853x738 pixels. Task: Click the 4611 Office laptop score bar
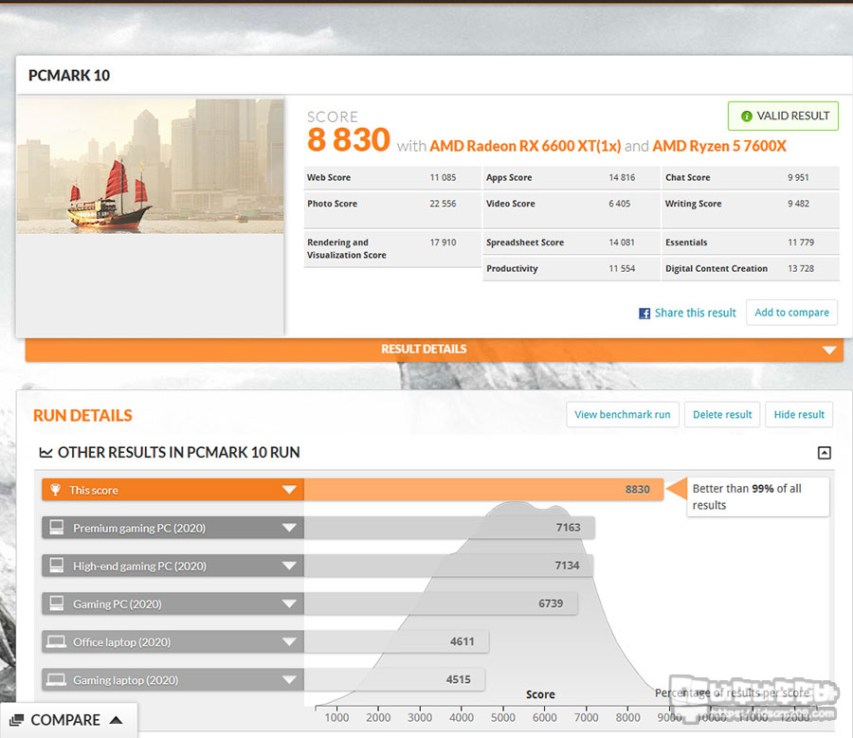(396, 641)
